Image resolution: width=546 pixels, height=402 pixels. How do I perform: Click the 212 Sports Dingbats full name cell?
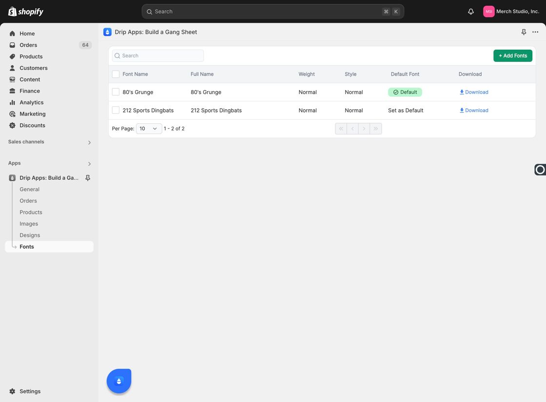(x=216, y=110)
